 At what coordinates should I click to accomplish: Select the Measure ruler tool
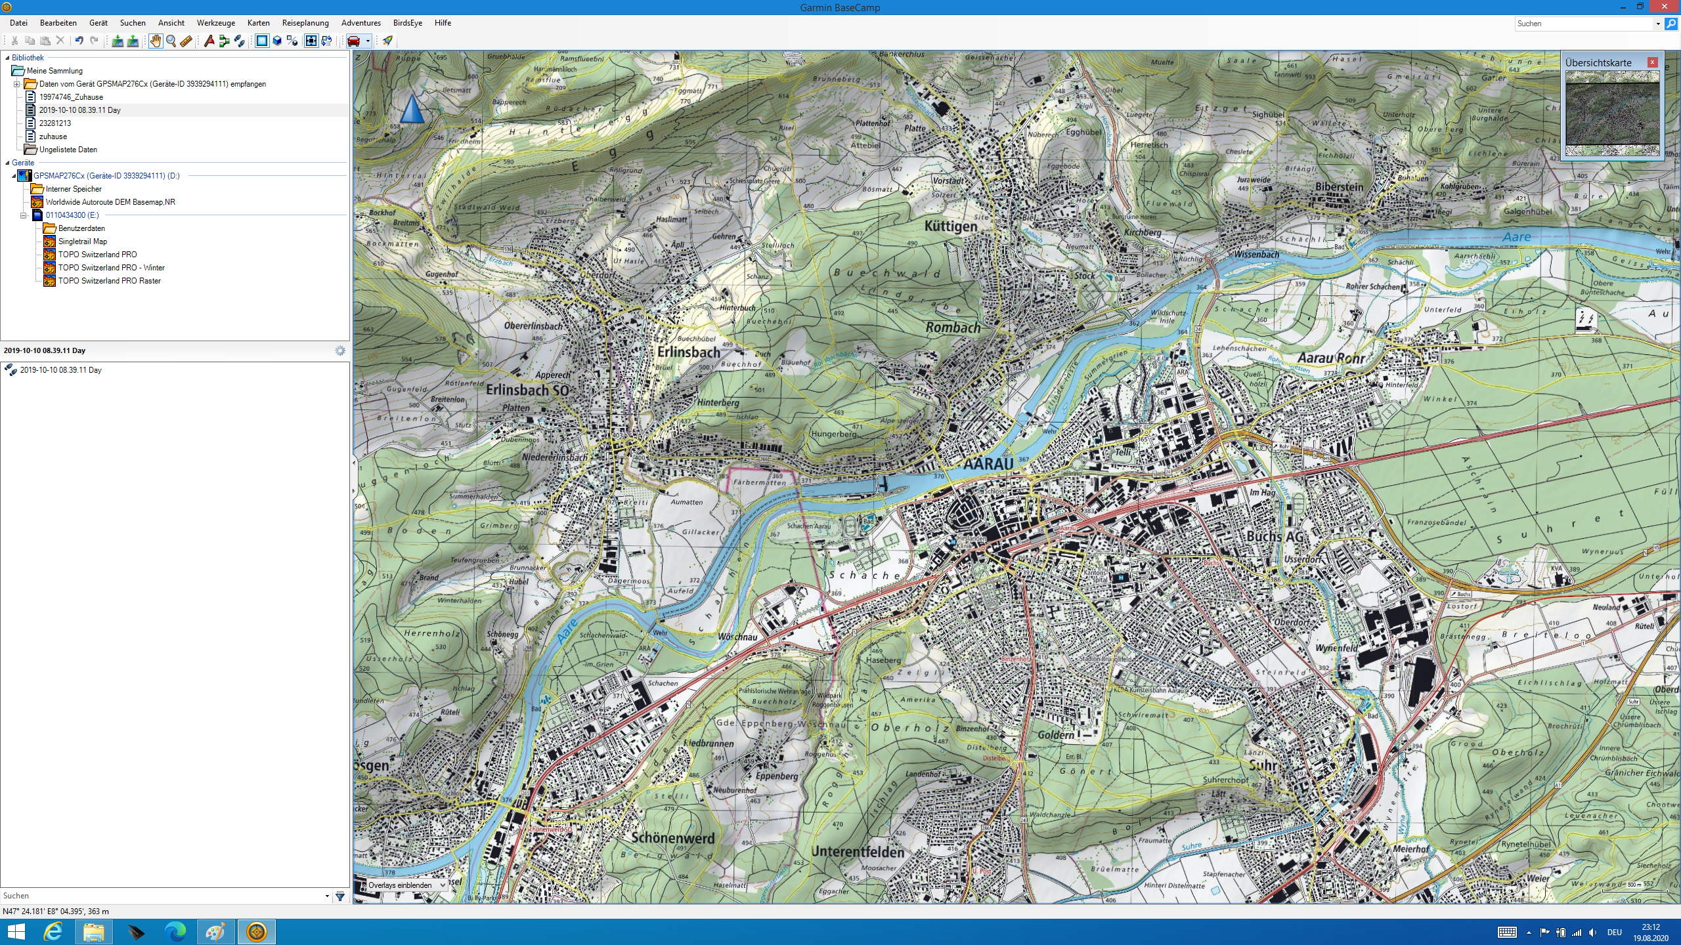click(186, 41)
